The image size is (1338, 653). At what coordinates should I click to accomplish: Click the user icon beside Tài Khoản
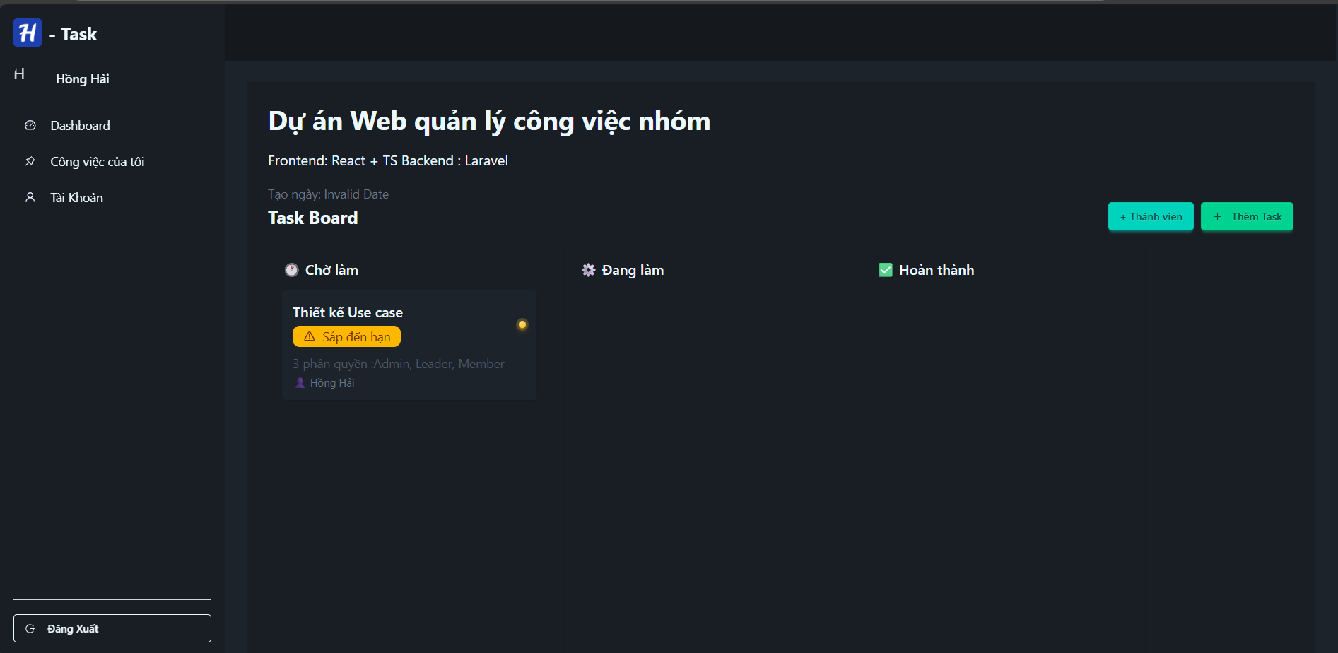coord(30,198)
